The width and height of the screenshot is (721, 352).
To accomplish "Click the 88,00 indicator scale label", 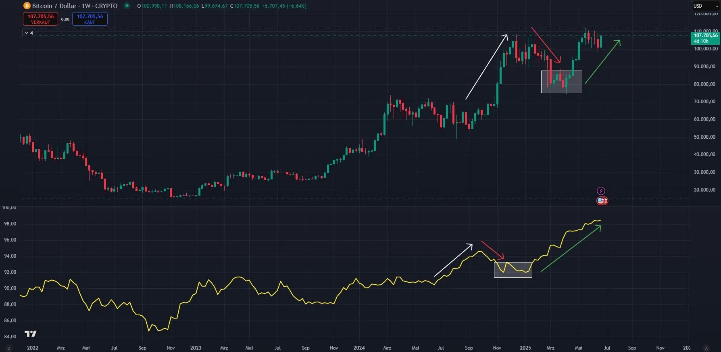I will click(10, 304).
